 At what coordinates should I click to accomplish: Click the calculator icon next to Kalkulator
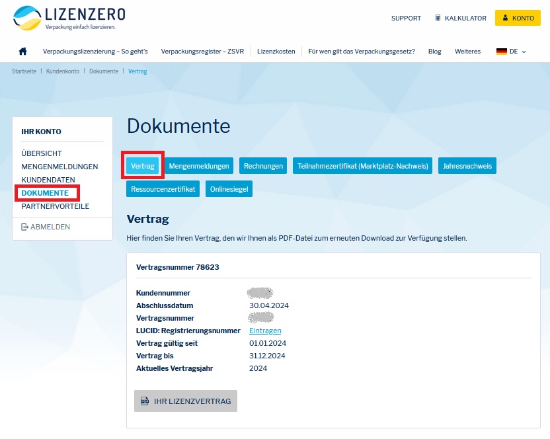pos(438,18)
